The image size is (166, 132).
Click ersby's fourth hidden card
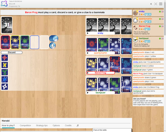pyautogui.click(x=126, y=26)
